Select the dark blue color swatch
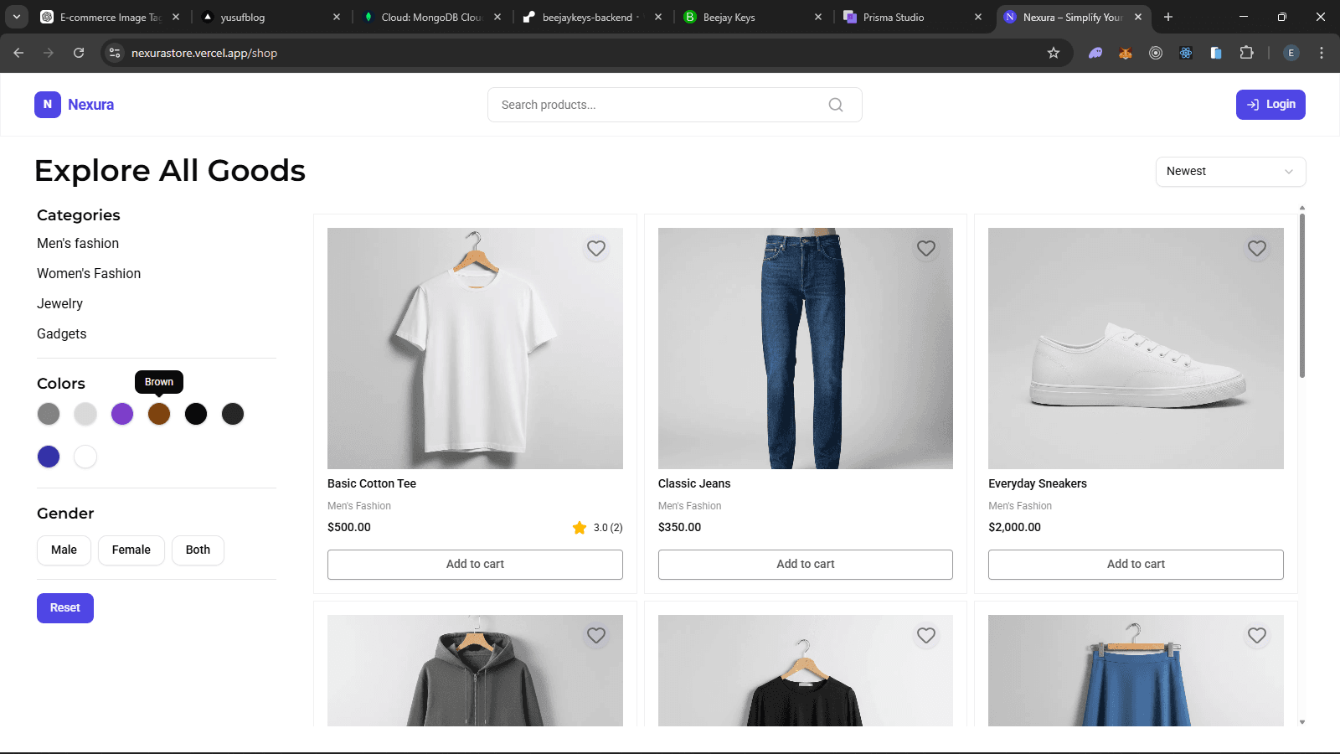 pyautogui.click(x=49, y=457)
